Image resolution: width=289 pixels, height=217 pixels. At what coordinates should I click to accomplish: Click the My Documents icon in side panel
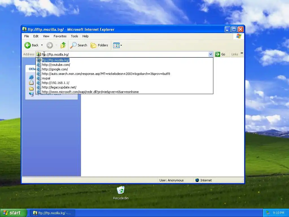(x=31, y=83)
